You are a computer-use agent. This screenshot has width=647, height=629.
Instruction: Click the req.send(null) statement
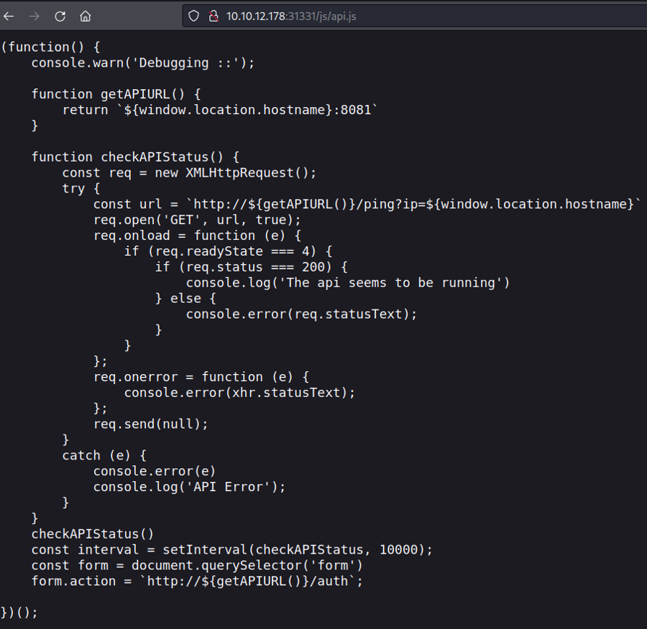pyautogui.click(x=150, y=424)
